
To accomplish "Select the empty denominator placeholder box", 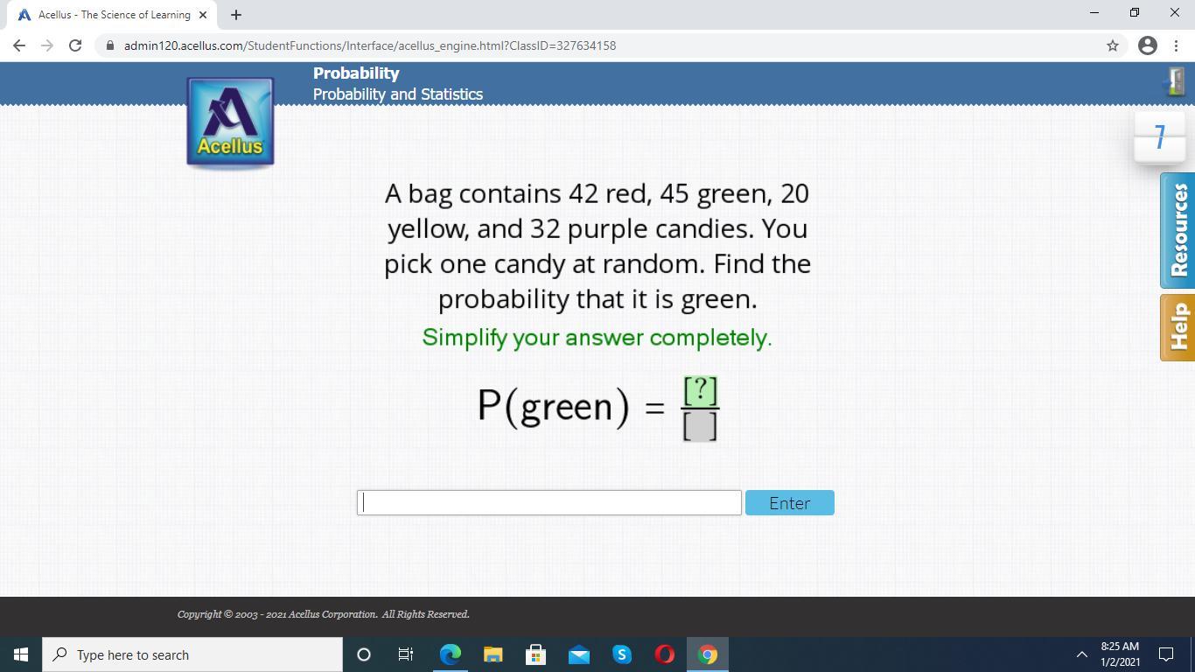I will click(700, 426).
